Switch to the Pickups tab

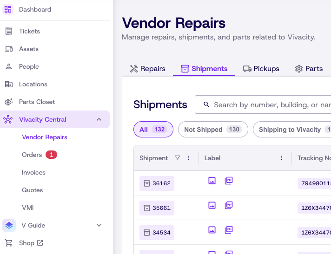[x=261, y=69]
